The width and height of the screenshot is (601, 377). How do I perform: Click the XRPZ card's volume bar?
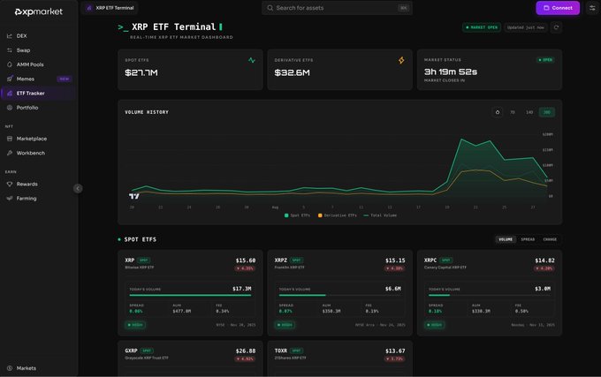(x=339, y=295)
